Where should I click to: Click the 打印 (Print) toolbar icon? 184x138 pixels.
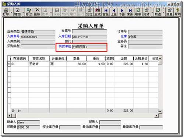pyautogui.click(x=6, y=12)
